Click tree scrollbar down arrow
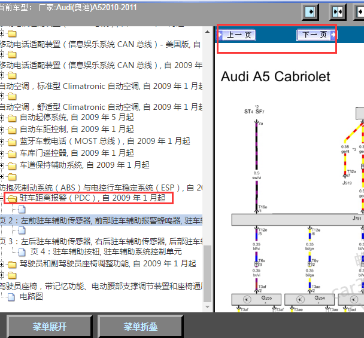The height and width of the screenshot is (338, 364). (x=208, y=307)
